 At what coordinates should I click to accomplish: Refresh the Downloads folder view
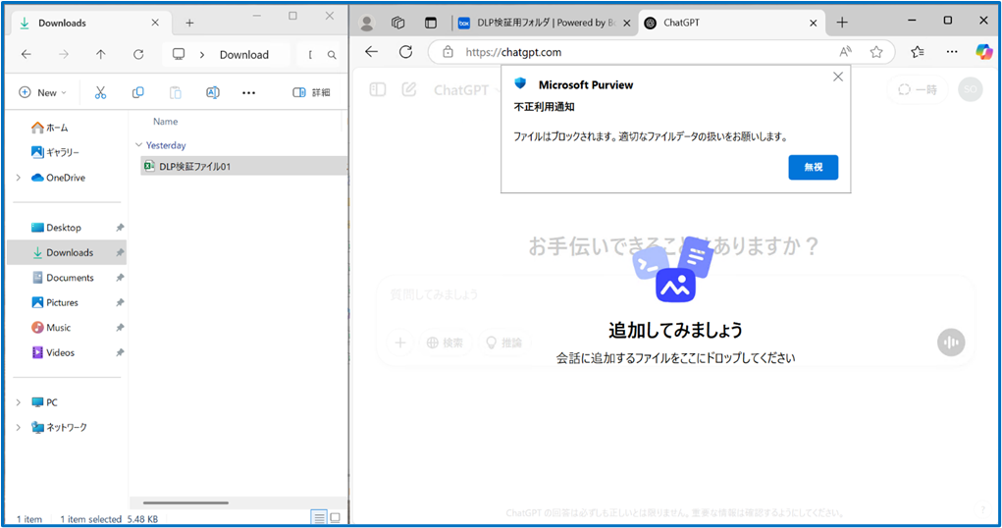pyautogui.click(x=138, y=55)
